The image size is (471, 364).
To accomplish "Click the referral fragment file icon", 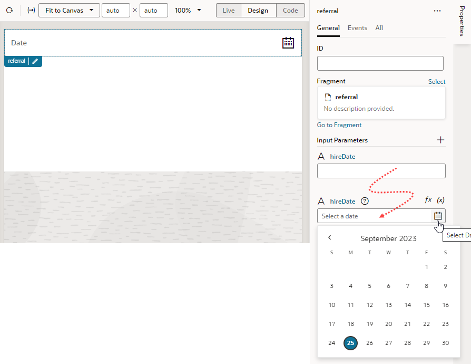I will tap(328, 97).
